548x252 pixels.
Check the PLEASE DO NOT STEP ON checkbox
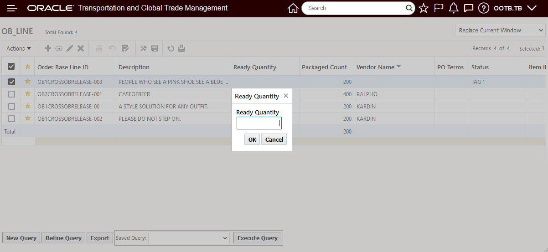click(x=11, y=118)
